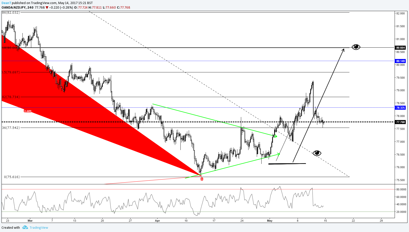
Task: Click the black arrowhead pointing to 80.664
Action: 343,50
